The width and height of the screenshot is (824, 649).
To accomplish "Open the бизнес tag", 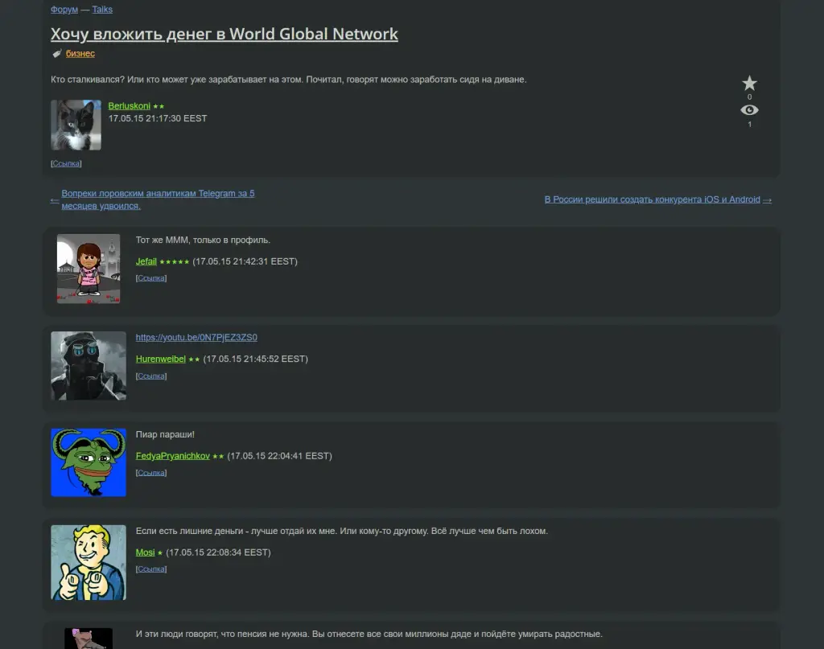I will click(80, 54).
